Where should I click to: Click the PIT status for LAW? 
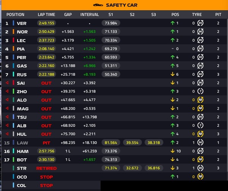click(46, 143)
